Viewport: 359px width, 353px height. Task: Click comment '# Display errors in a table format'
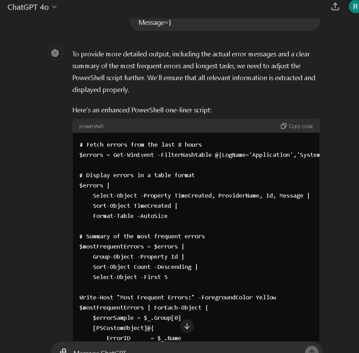pyautogui.click(x=137, y=175)
